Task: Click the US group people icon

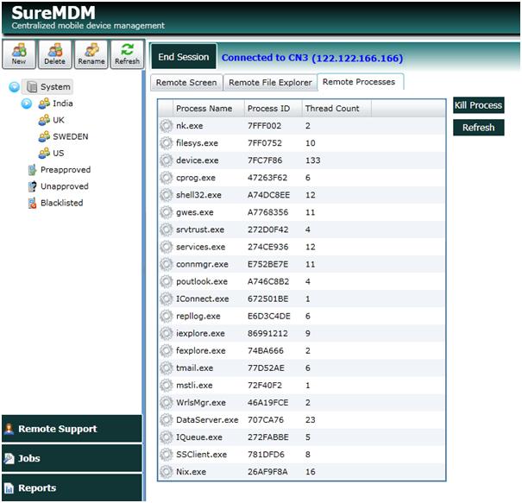Action: [x=44, y=153]
